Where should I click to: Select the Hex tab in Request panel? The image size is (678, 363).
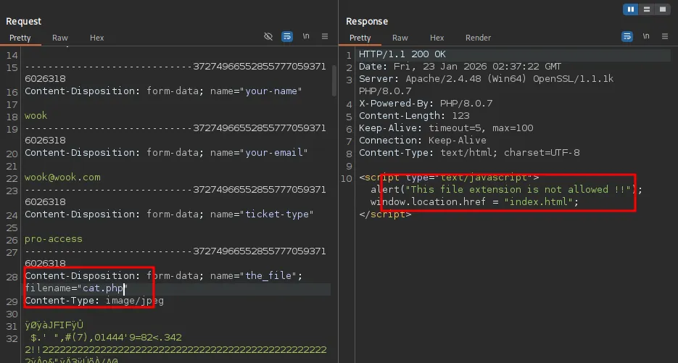tap(97, 38)
